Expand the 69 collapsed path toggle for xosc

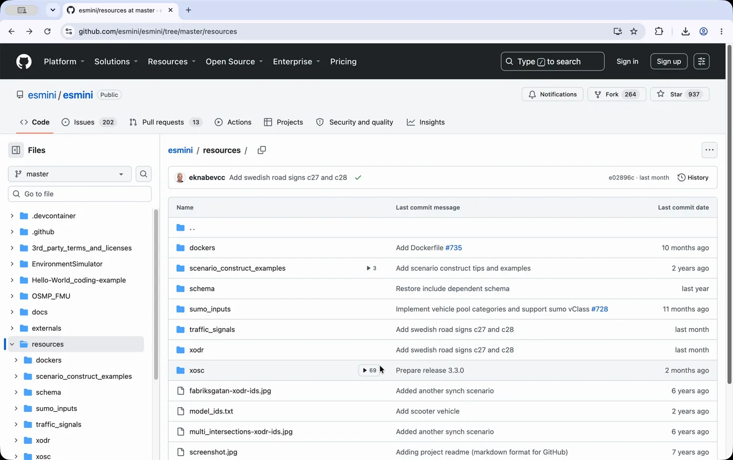point(369,371)
